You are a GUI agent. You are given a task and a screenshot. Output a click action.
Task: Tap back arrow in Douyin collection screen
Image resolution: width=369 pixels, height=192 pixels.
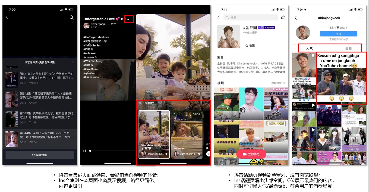[x=7, y=17]
